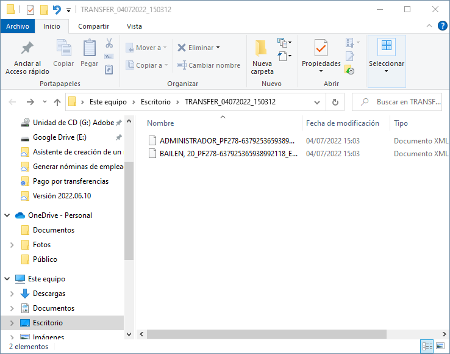Switch to the Compartir ribbon tab
Screen dimensions: 450x354
[x=93, y=26]
